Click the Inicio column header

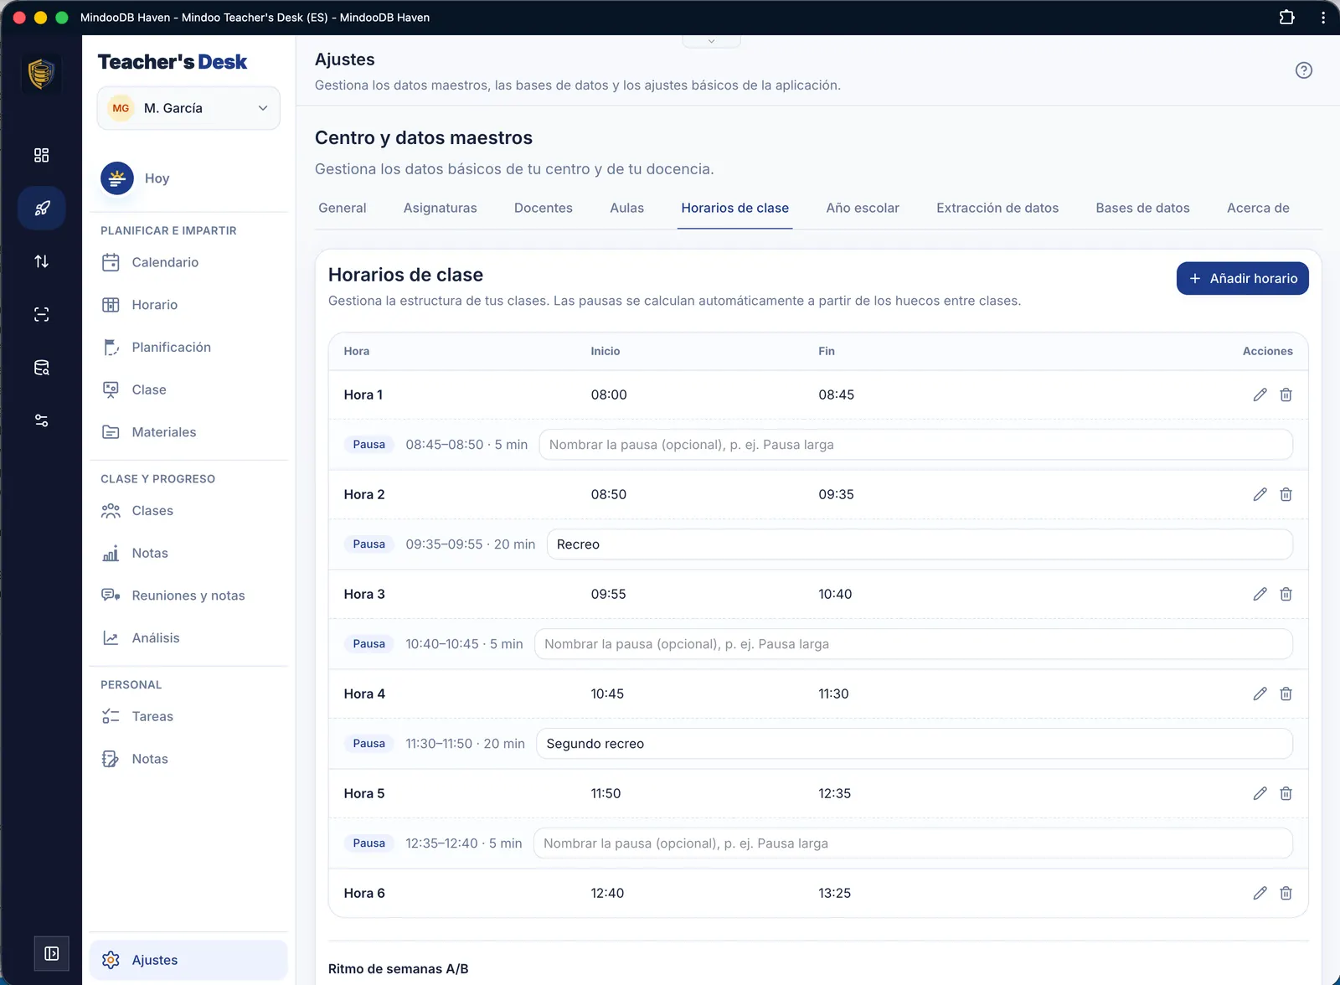[x=605, y=351]
